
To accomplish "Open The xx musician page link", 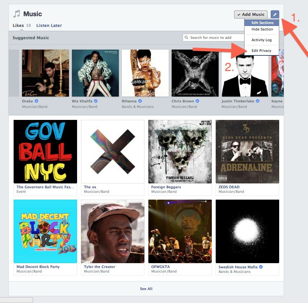I will pyautogui.click(x=90, y=187).
